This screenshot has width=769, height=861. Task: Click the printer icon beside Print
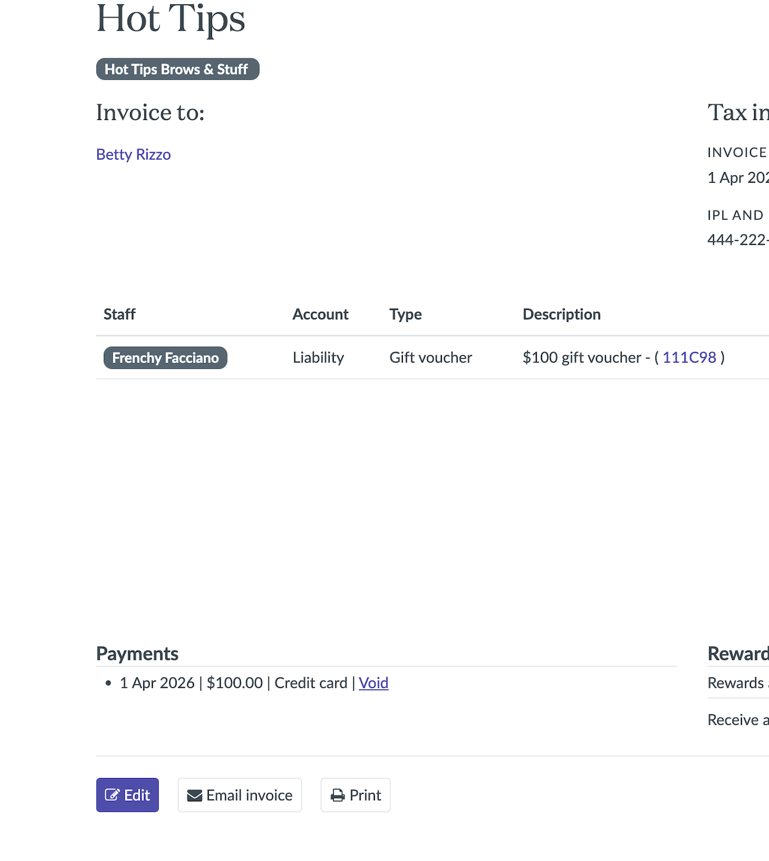[338, 795]
